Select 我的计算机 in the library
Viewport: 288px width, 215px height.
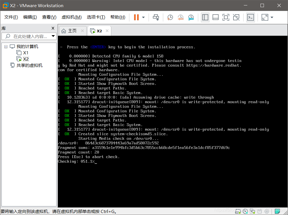(27, 47)
